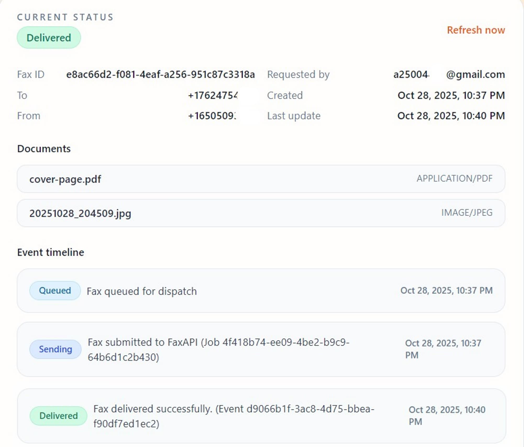Open the 20251028_204509.jpg document entry
Viewport: 524px width, 447px height.
pos(261,213)
